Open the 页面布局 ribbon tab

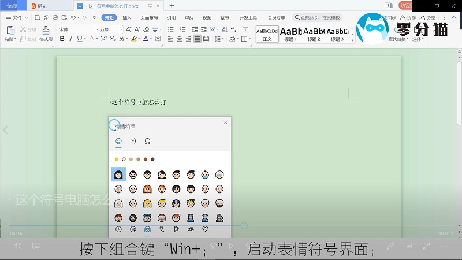coord(149,18)
